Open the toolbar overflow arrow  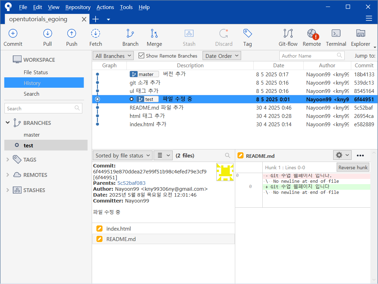pos(375,47)
